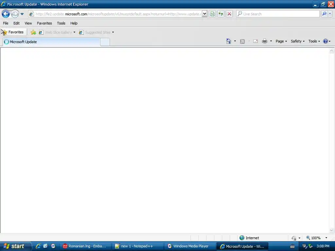The width and height of the screenshot is (335, 251).
Task: Launch Media Player from Quick Launch
Action: coord(53,246)
